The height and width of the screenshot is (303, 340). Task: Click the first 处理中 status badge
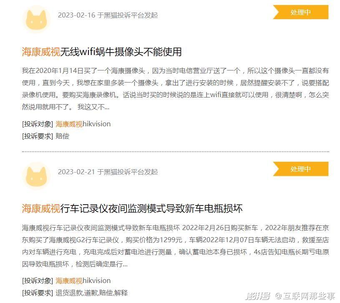click(300, 12)
